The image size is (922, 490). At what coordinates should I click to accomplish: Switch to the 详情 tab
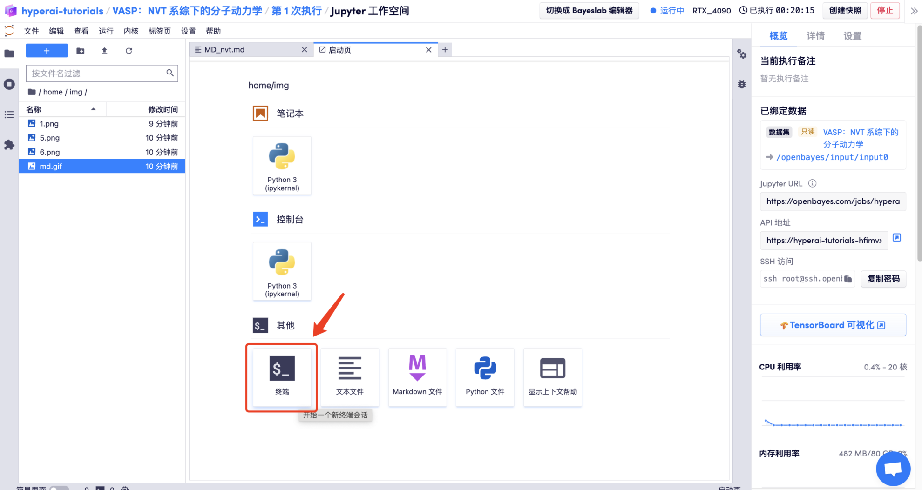coord(815,36)
